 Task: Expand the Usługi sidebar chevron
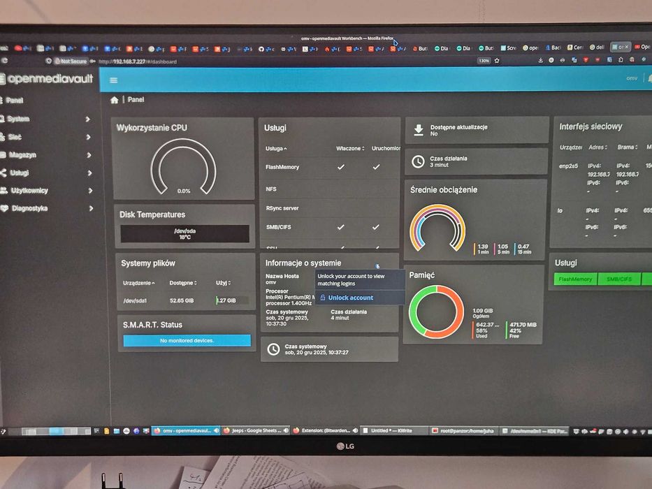[x=89, y=173]
